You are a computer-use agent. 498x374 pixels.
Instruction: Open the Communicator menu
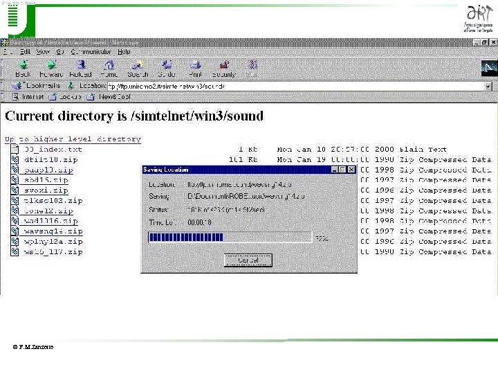tap(91, 51)
